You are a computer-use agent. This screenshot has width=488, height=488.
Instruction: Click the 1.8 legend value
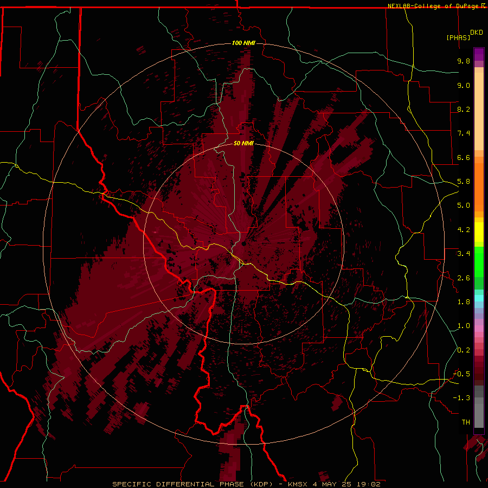click(464, 302)
